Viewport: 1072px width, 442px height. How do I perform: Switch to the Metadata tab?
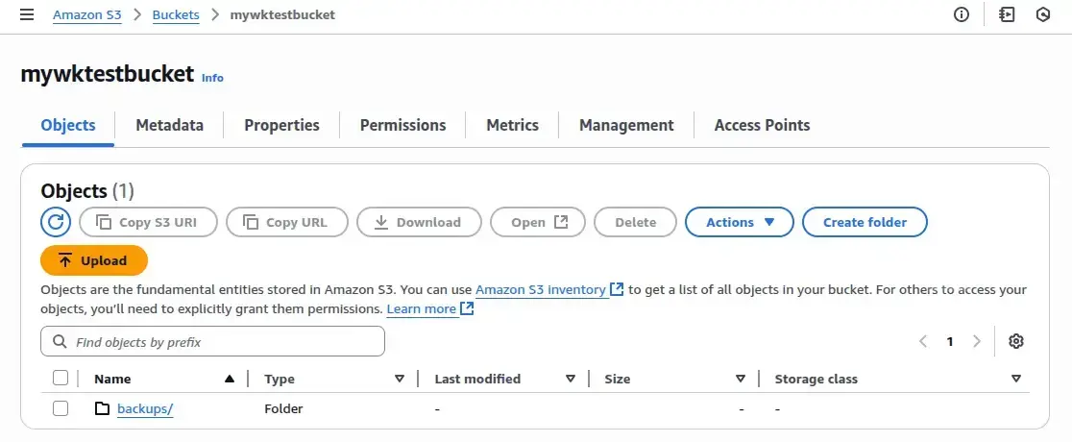[x=170, y=125]
